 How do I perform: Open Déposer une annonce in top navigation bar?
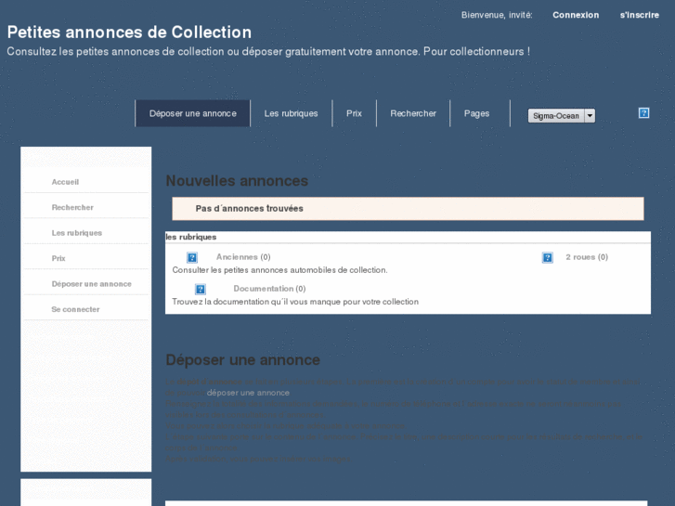(x=192, y=113)
